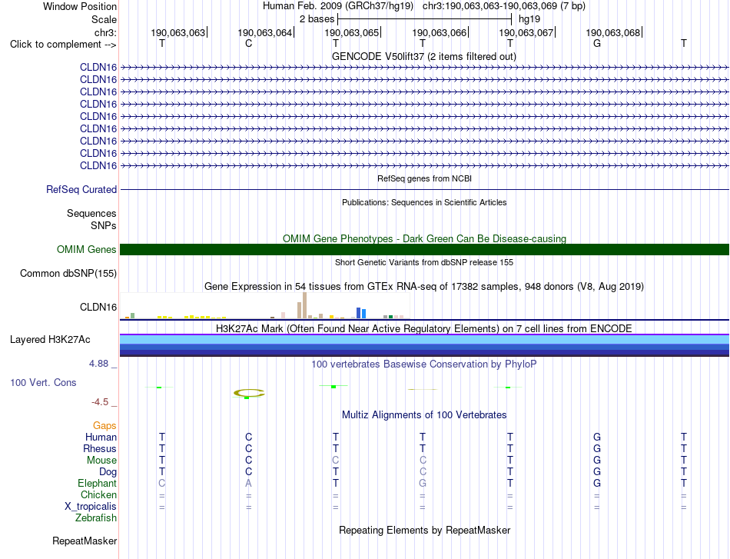Click 'Short Genetic Variants from dbSNP release 155'
The width and height of the screenshot is (730, 559).
[x=424, y=262]
